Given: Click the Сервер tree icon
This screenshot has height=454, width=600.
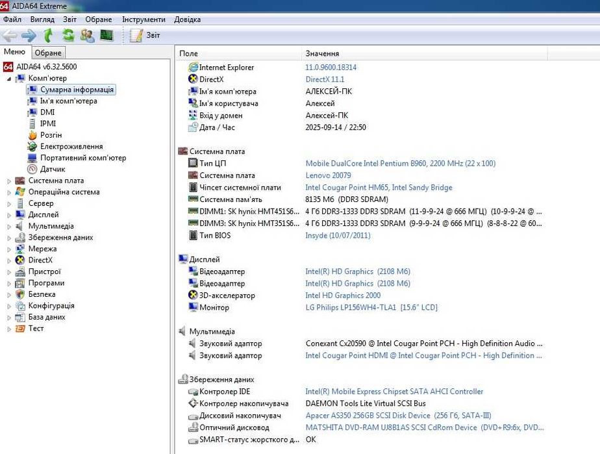Looking at the screenshot, I should tap(20, 203).
